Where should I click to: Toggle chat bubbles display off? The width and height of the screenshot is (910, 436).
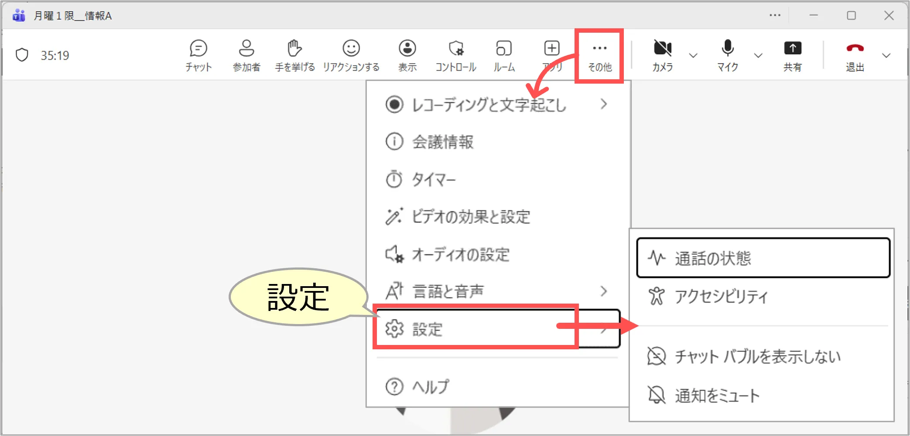pyautogui.click(x=757, y=357)
